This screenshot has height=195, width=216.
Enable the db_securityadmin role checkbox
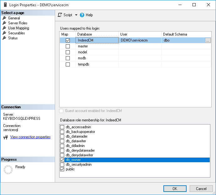62,164
